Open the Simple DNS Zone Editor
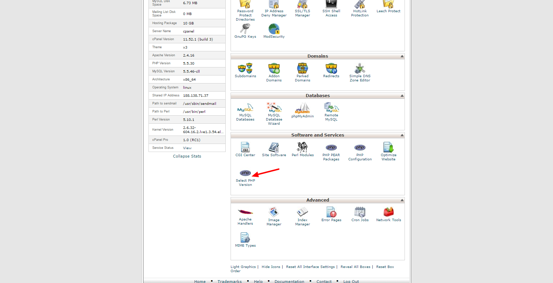This screenshot has height=283, width=553. coord(360,69)
